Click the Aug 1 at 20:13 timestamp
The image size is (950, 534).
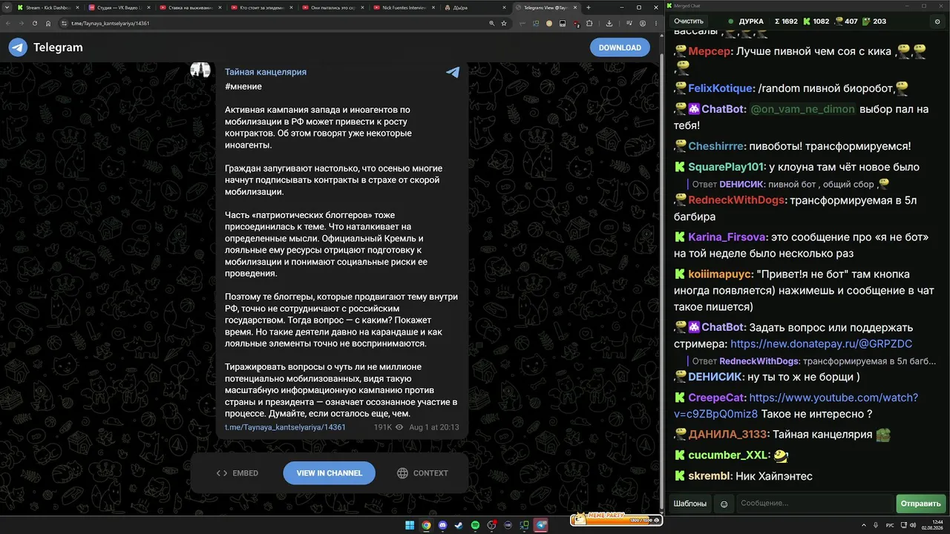click(x=434, y=427)
